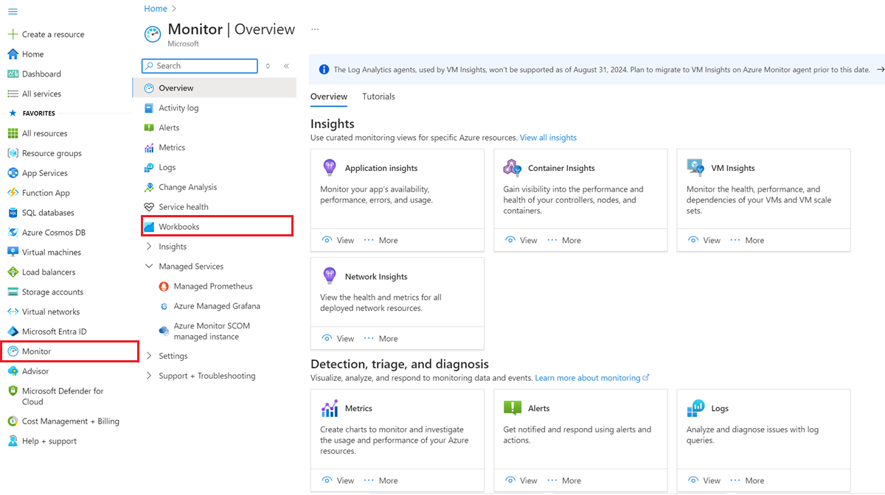Viewport: 885px width, 495px height.
Task: Expand the Settings section
Action: click(x=150, y=356)
